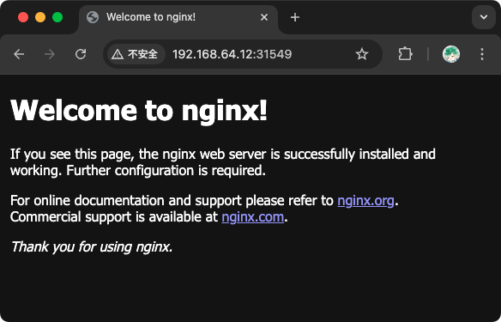Select the Welcome to nginx! tab
Viewport: 501px width, 322px height.
tap(178, 18)
